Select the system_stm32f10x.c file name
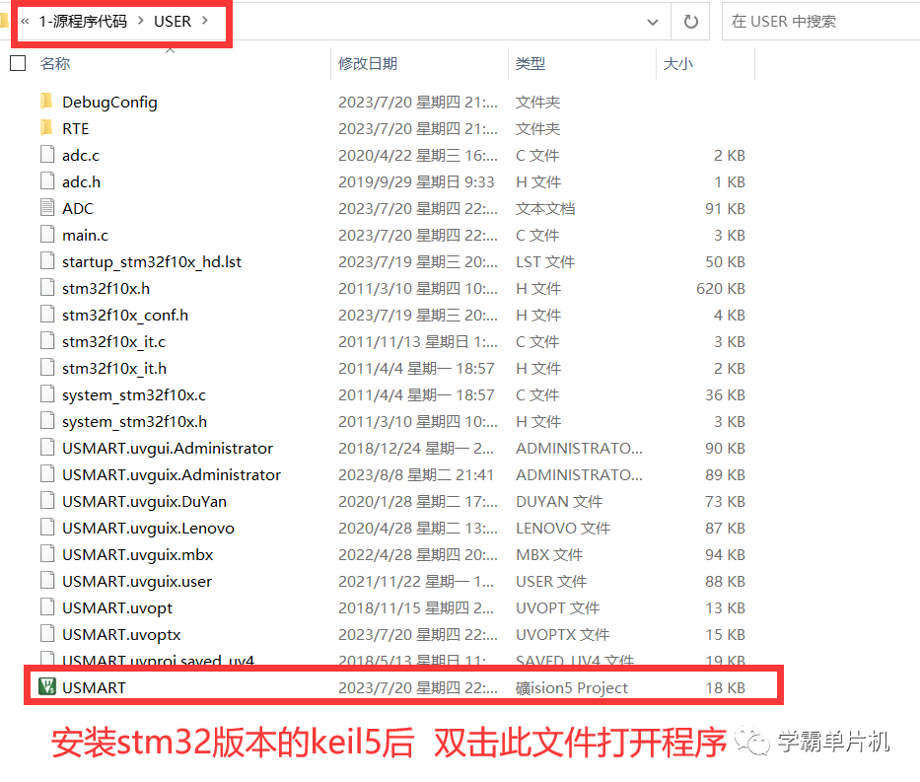Viewport: 920px width, 782px height. 134,394
